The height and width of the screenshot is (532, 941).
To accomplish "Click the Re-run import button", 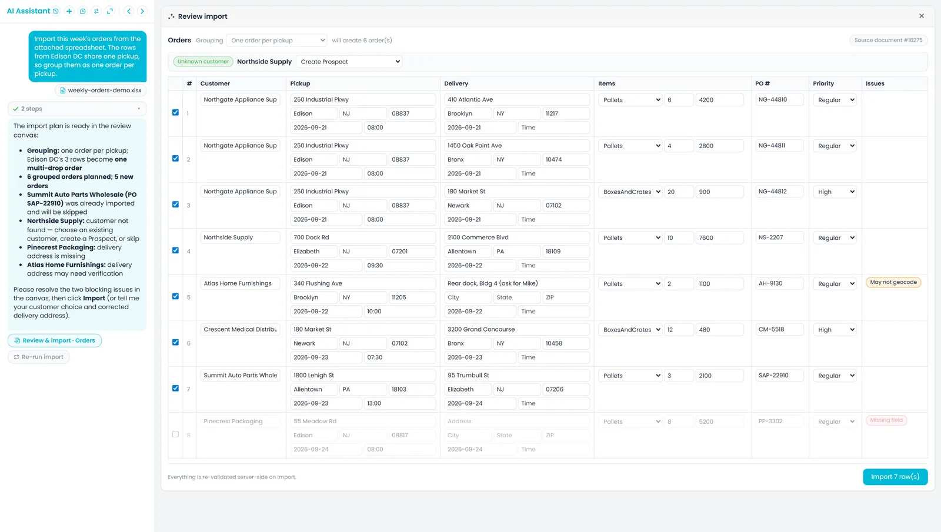I will click(39, 357).
